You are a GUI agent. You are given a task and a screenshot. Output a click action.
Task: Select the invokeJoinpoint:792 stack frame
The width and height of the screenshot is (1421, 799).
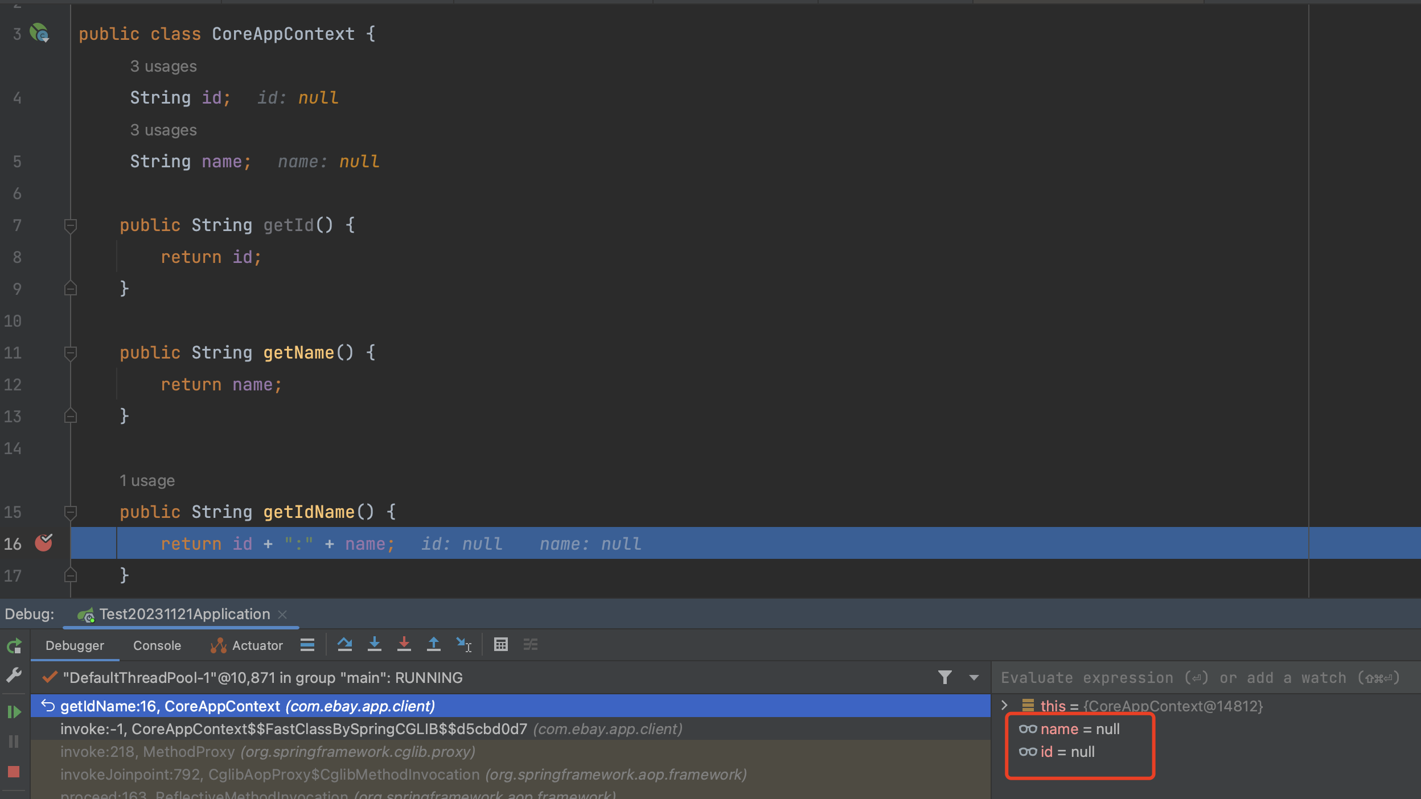tap(510, 774)
